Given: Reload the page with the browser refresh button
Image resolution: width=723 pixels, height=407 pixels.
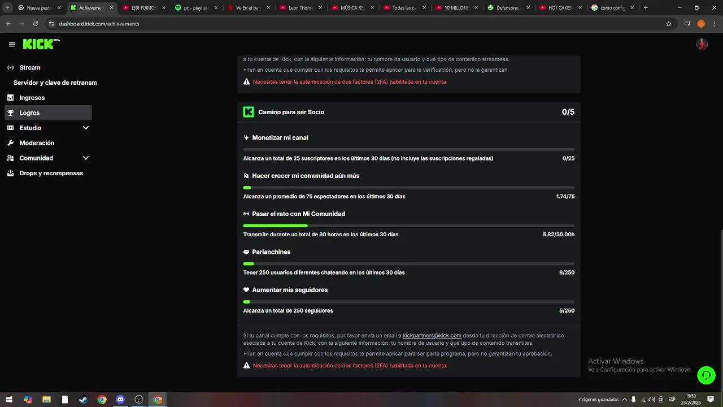Looking at the screenshot, I should [36, 24].
